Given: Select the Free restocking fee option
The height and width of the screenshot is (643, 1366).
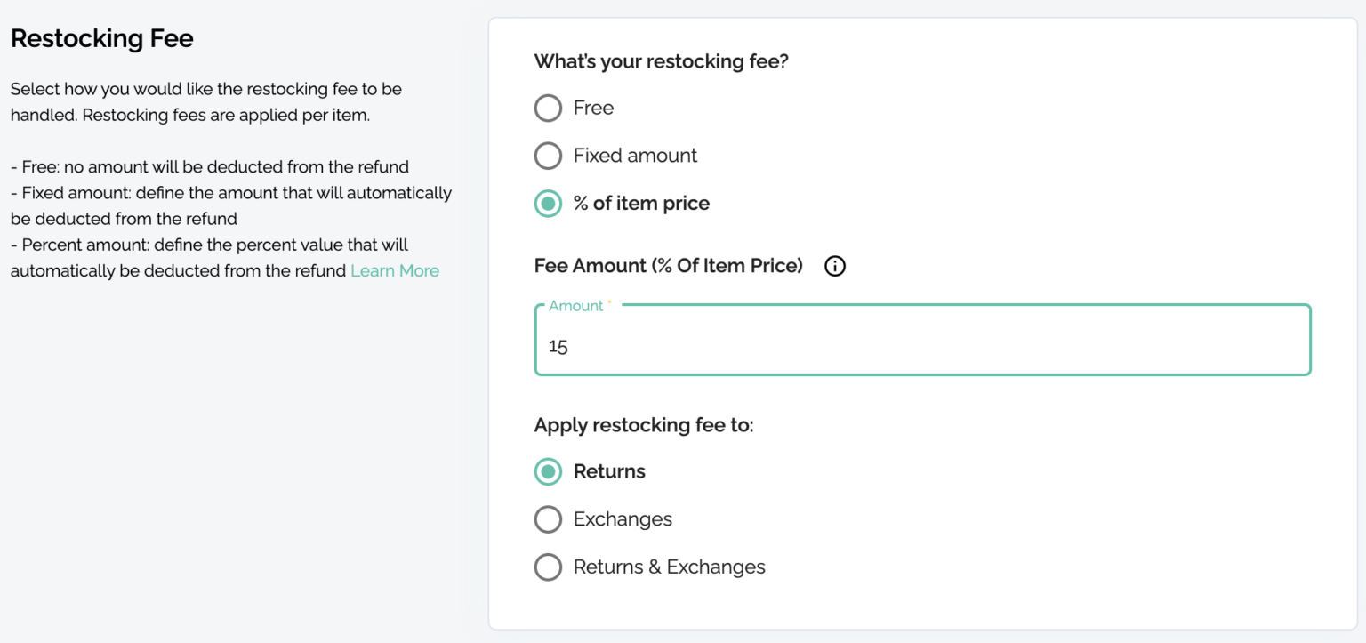Looking at the screenshot, I should pos(548,108).
